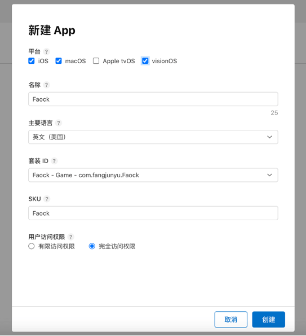Viewport: 306px width, 336px height.
Task: Open the 套装 ID dropdown
Action: (x=153, y=175)
